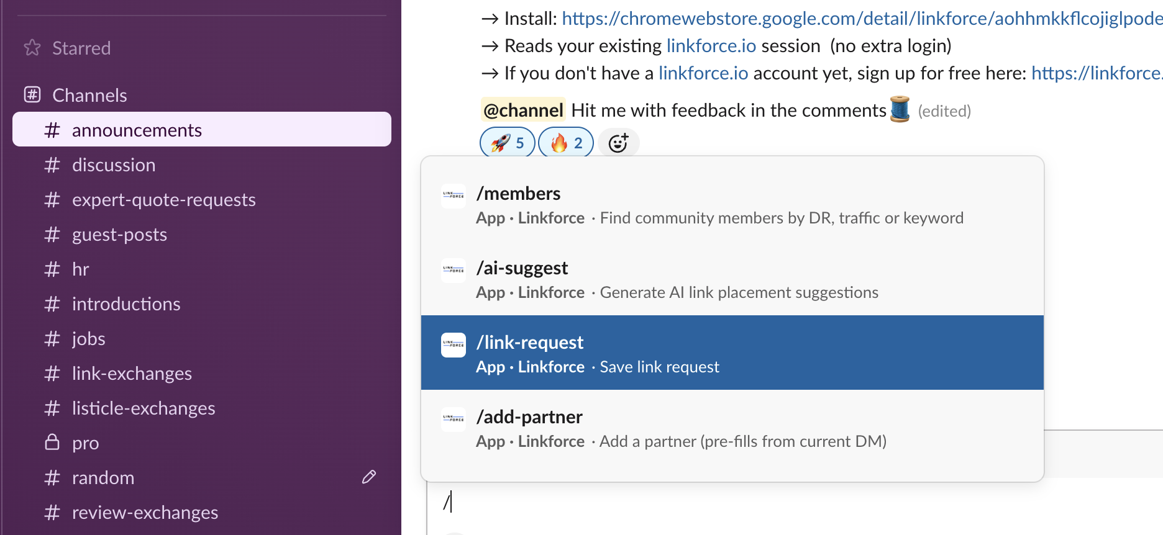
Task: Open the announcements channel
Action: [x=202, y=129]
